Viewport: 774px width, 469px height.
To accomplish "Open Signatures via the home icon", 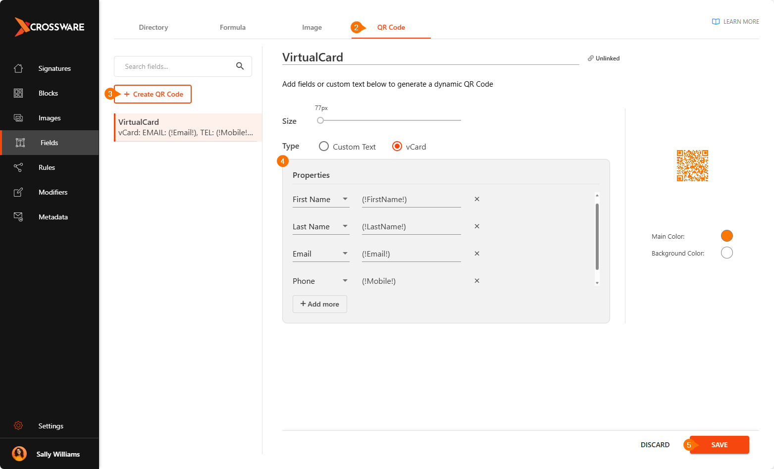I will tap(18, 68).
